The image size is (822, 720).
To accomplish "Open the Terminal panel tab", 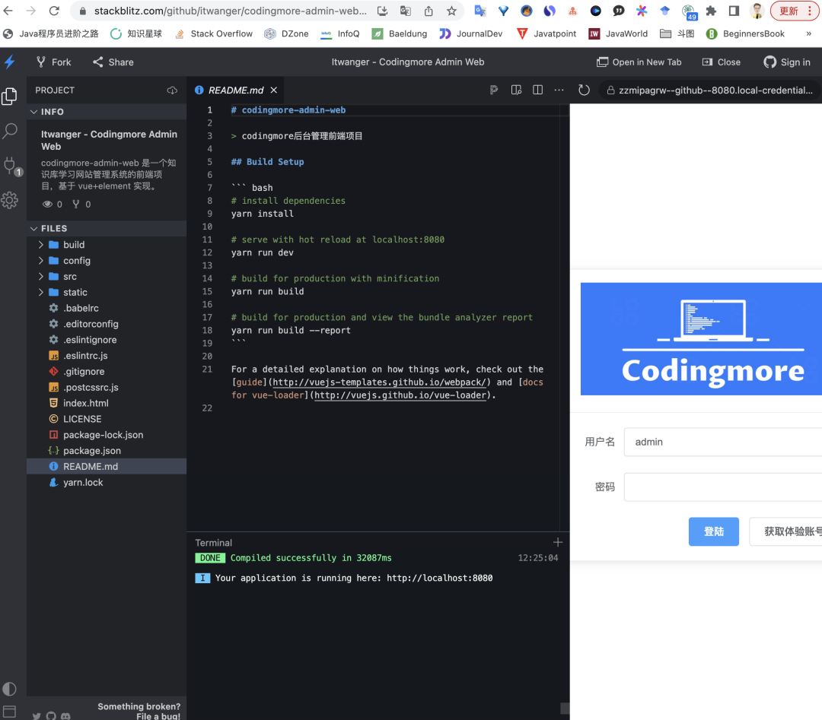I will point(213,543).
